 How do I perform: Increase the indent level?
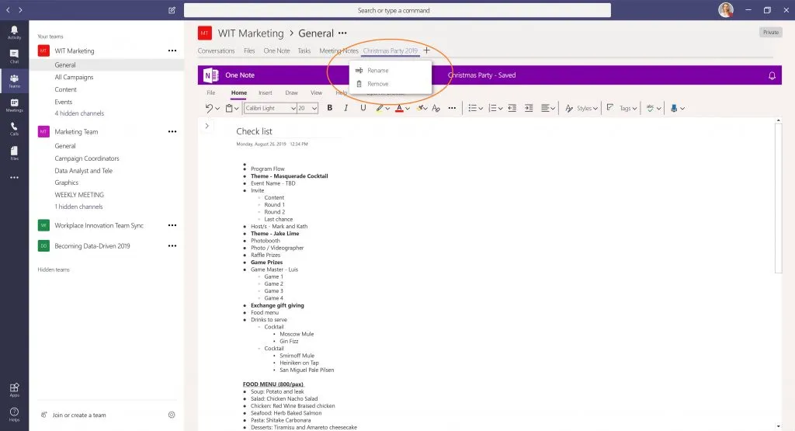(529, 108)
